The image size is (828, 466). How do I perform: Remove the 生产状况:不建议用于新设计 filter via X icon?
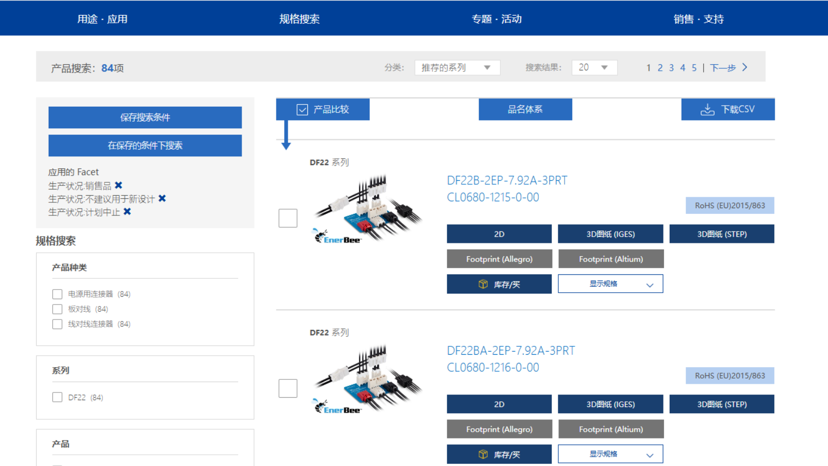[x=162, y=198]
